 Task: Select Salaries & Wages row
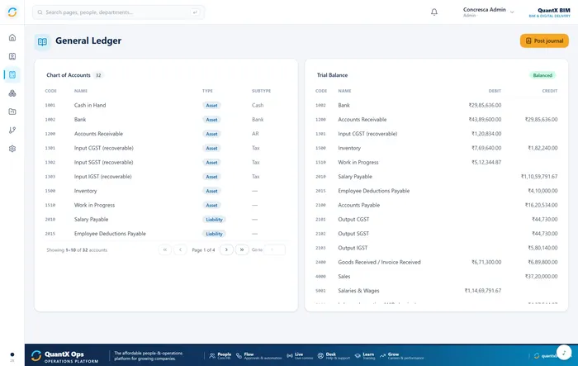(437, 291)
